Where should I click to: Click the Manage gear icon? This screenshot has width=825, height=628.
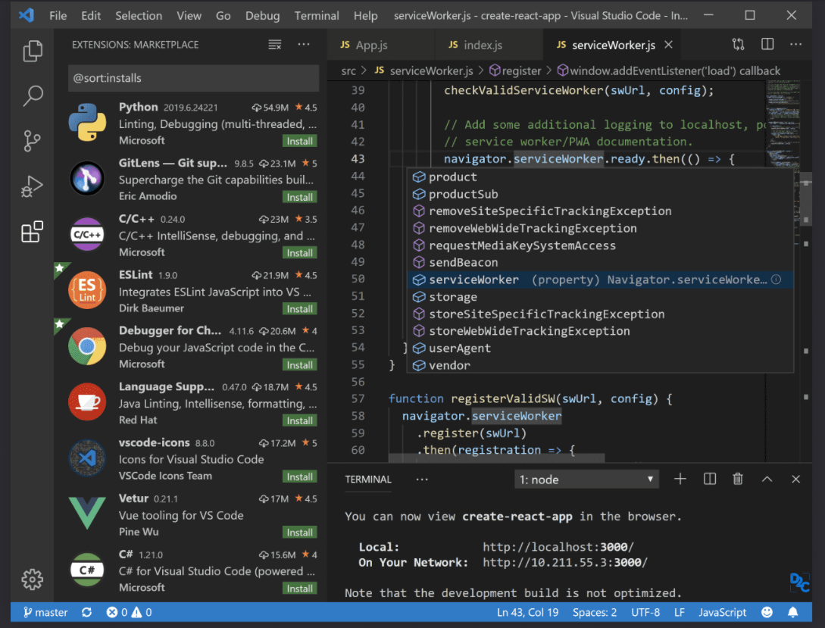tap(33, 580)
